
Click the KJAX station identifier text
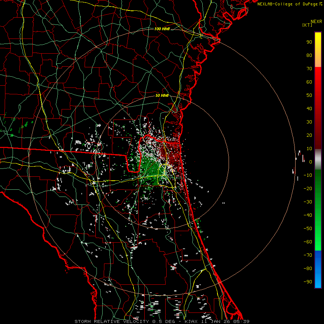[192, 321]
